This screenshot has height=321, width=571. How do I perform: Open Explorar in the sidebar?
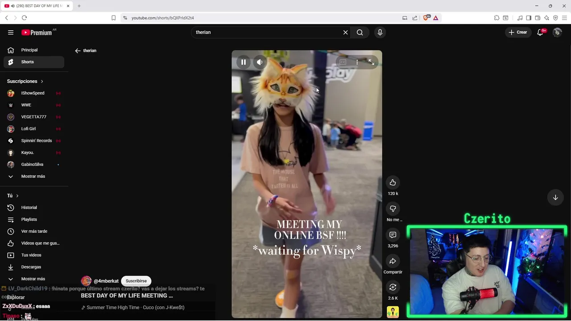coord(16,297)
